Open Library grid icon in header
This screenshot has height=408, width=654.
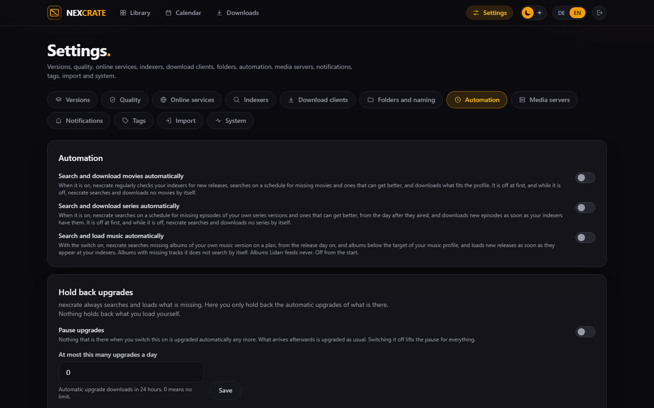[x=123, y=13]
